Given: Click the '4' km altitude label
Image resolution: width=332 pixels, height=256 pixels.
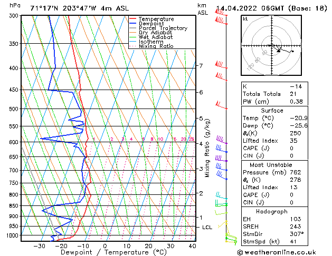Looking at the screenshot, I should (201, 144).
